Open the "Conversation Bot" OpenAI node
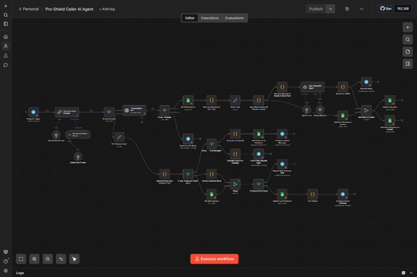Image resolution: width=417 pixels, height=277 pixels. [134, 110]
